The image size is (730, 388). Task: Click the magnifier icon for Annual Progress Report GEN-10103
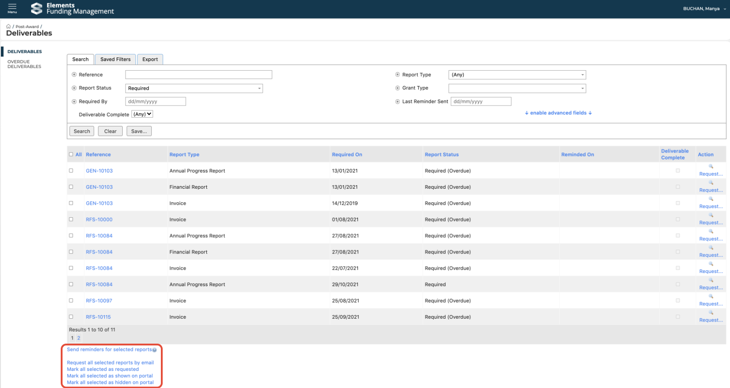pos(711,167)
